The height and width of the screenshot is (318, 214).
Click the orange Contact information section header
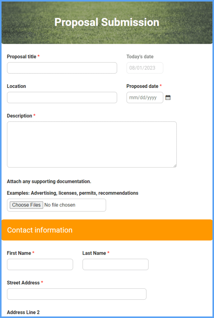coord(107,230)
